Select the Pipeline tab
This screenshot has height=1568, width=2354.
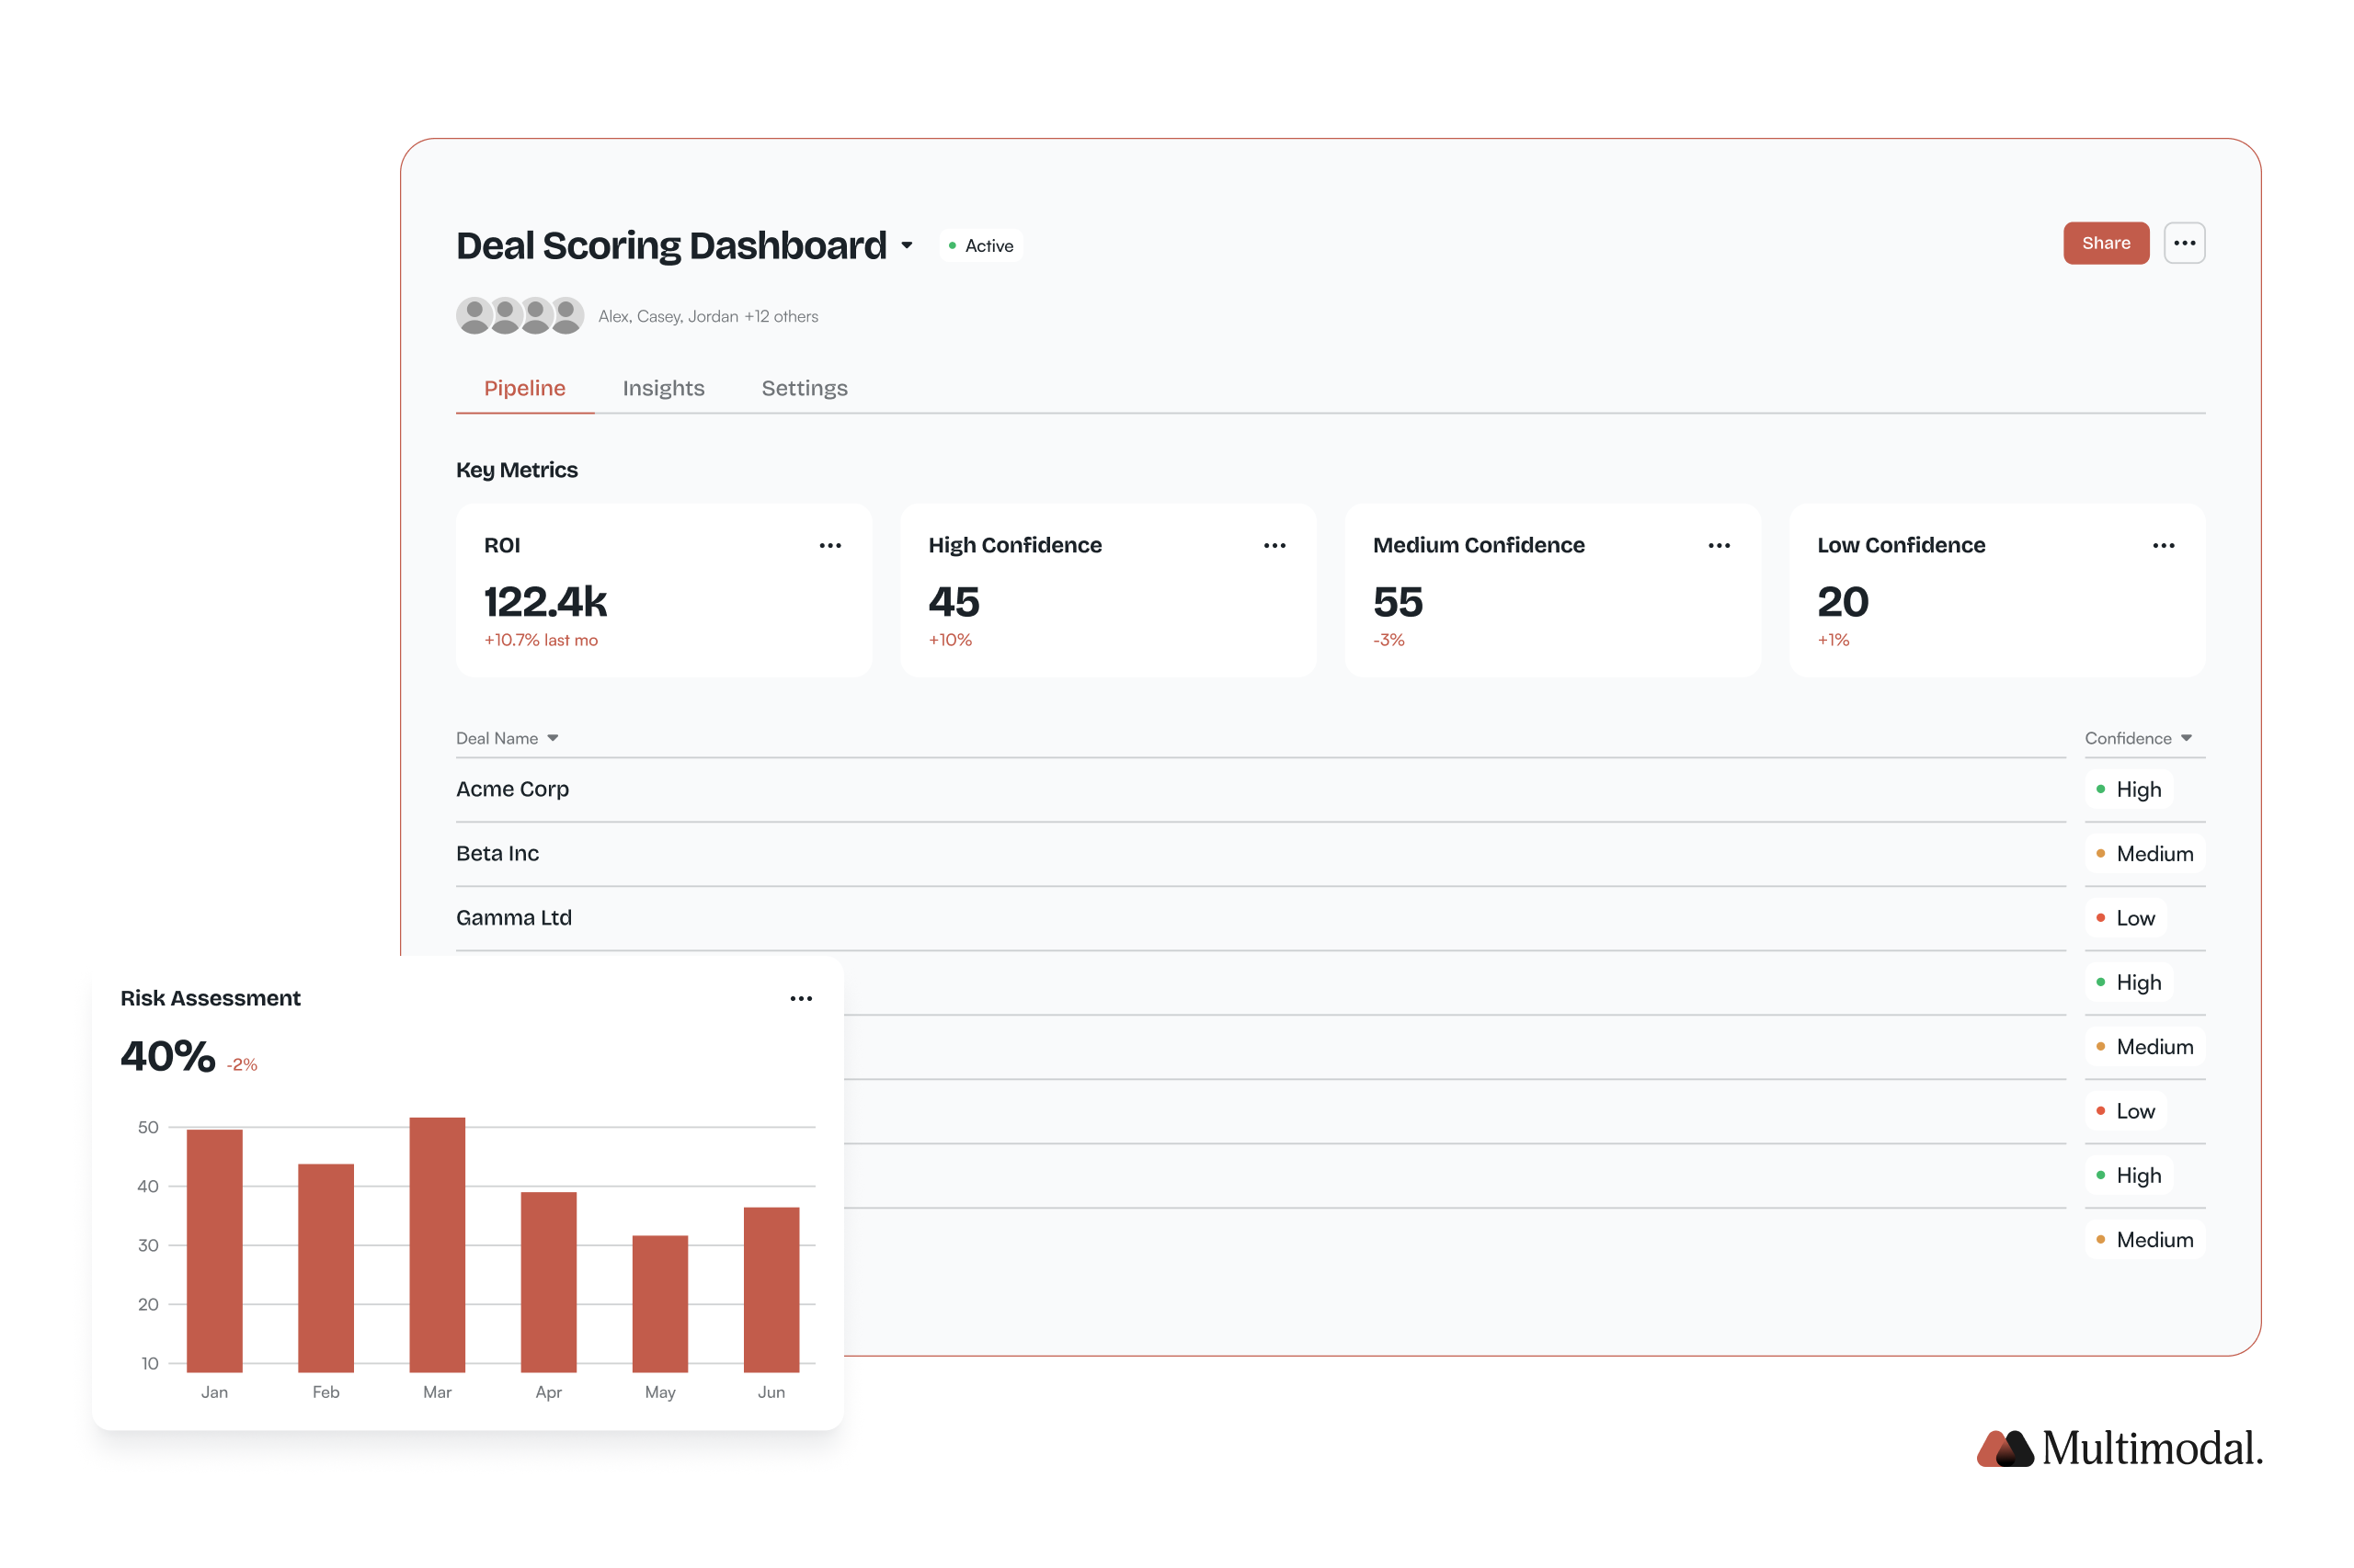[x=524, y=388]
